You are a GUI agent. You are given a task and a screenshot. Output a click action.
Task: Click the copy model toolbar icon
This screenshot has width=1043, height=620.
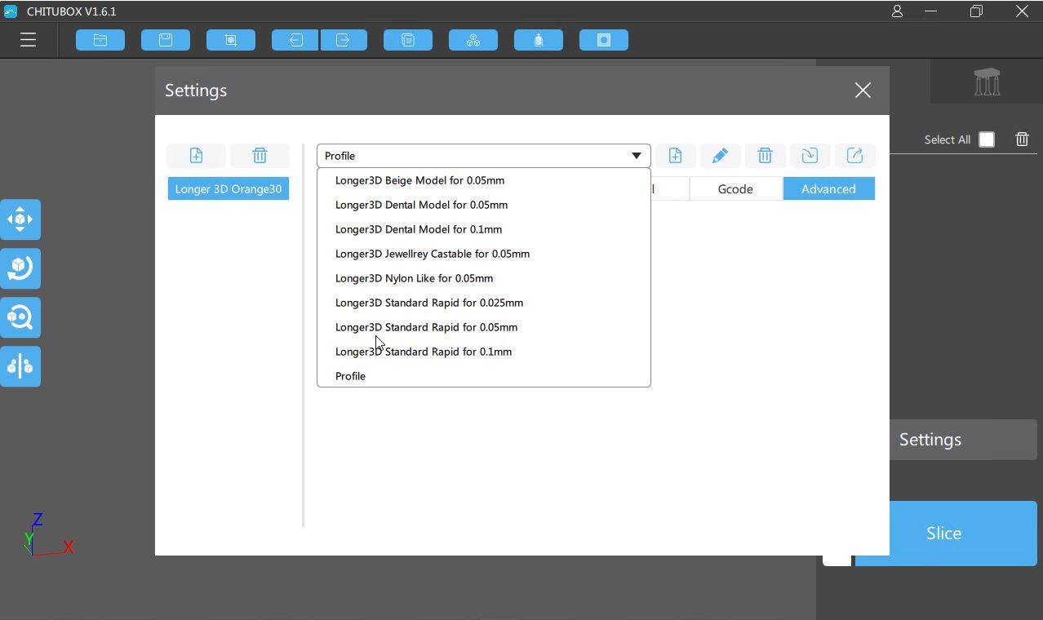tap(408, 40)
